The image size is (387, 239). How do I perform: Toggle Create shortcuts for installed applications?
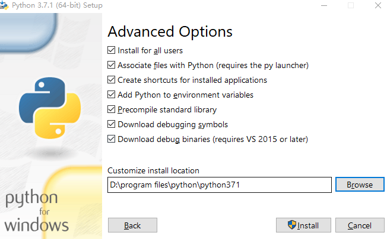tap(112, 80)
